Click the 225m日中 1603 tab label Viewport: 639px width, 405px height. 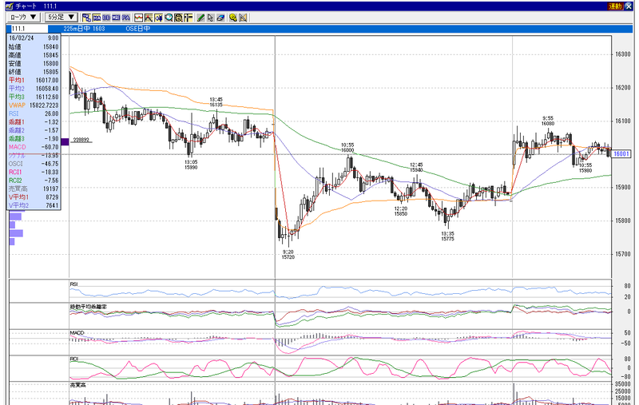[84, 29]
